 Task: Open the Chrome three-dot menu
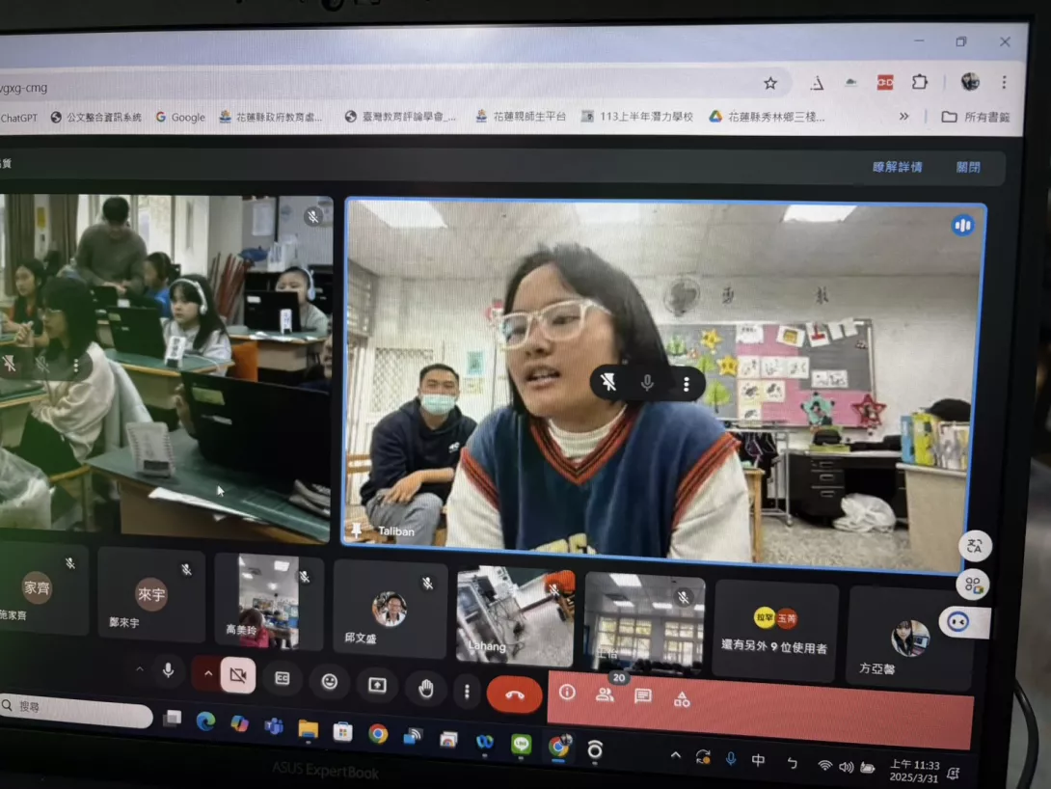pyautogui.click(x=1004, y=82)
